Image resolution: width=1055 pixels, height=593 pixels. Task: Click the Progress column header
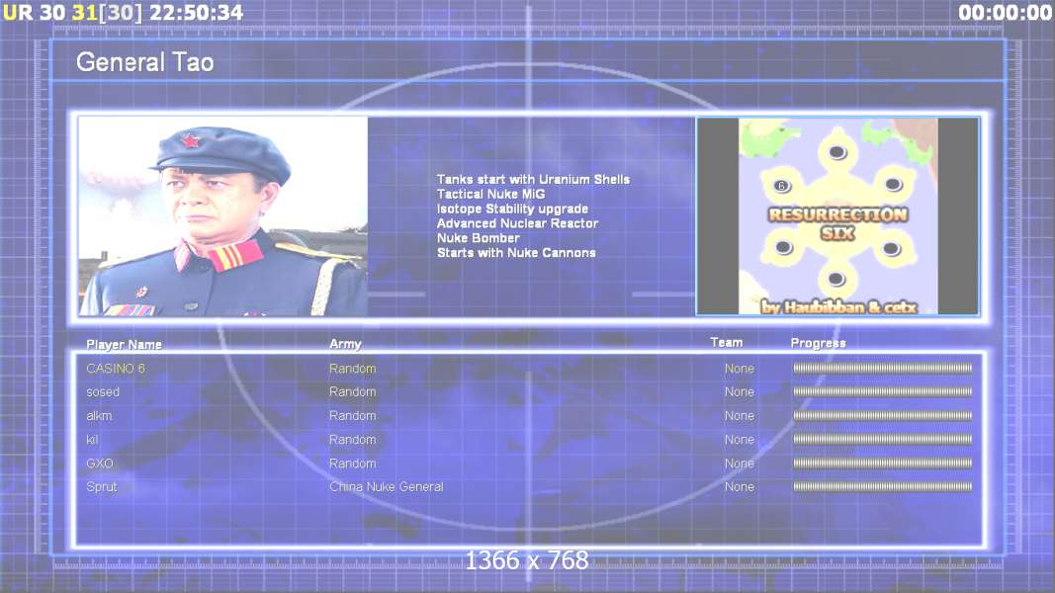click(818, 344)
